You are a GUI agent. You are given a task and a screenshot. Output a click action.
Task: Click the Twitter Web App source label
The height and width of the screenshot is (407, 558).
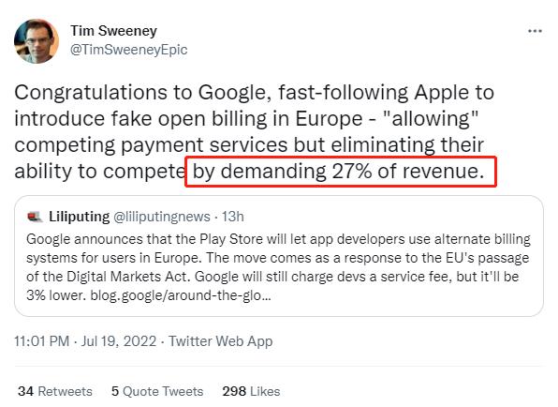coord(221,341)
